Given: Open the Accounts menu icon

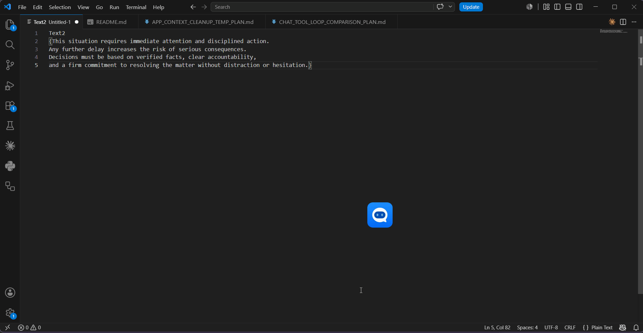Looking at the screenshot, I should [10, 293].
